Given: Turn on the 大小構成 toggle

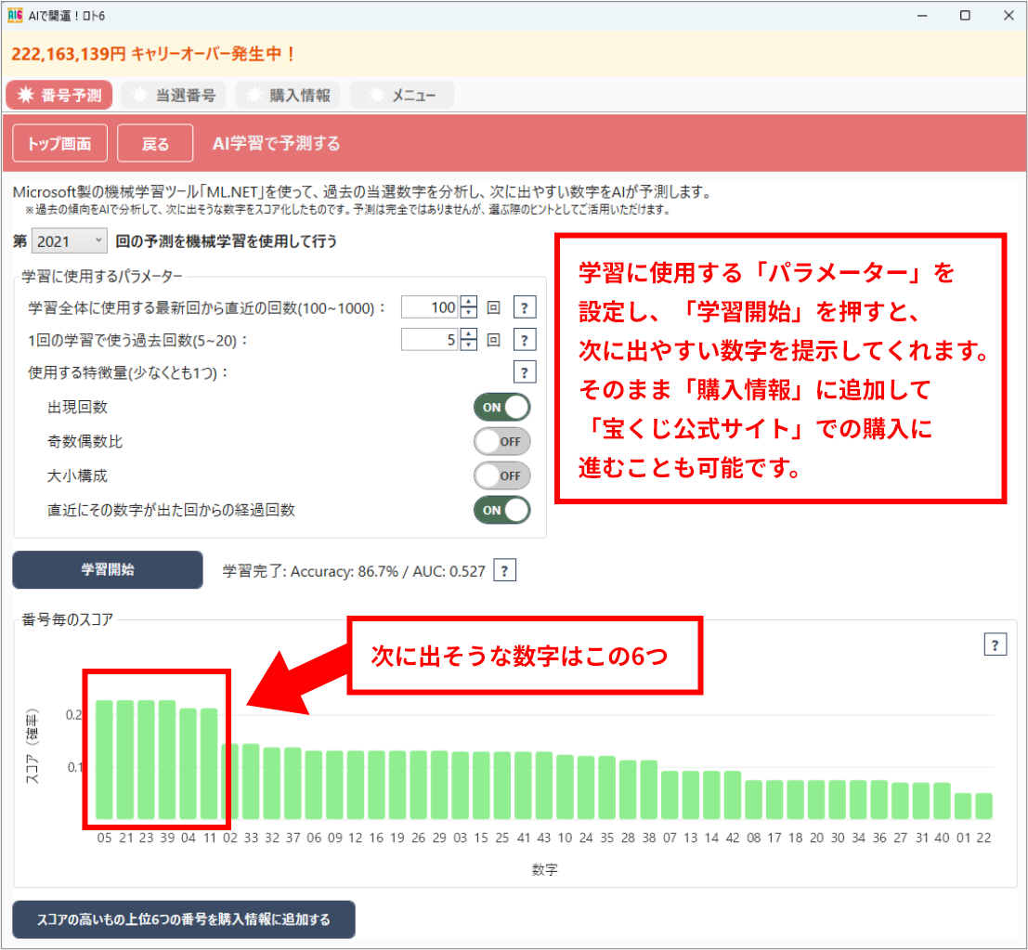Looking at the screenshot, I should pyautogui.click(x=501, y=475).
